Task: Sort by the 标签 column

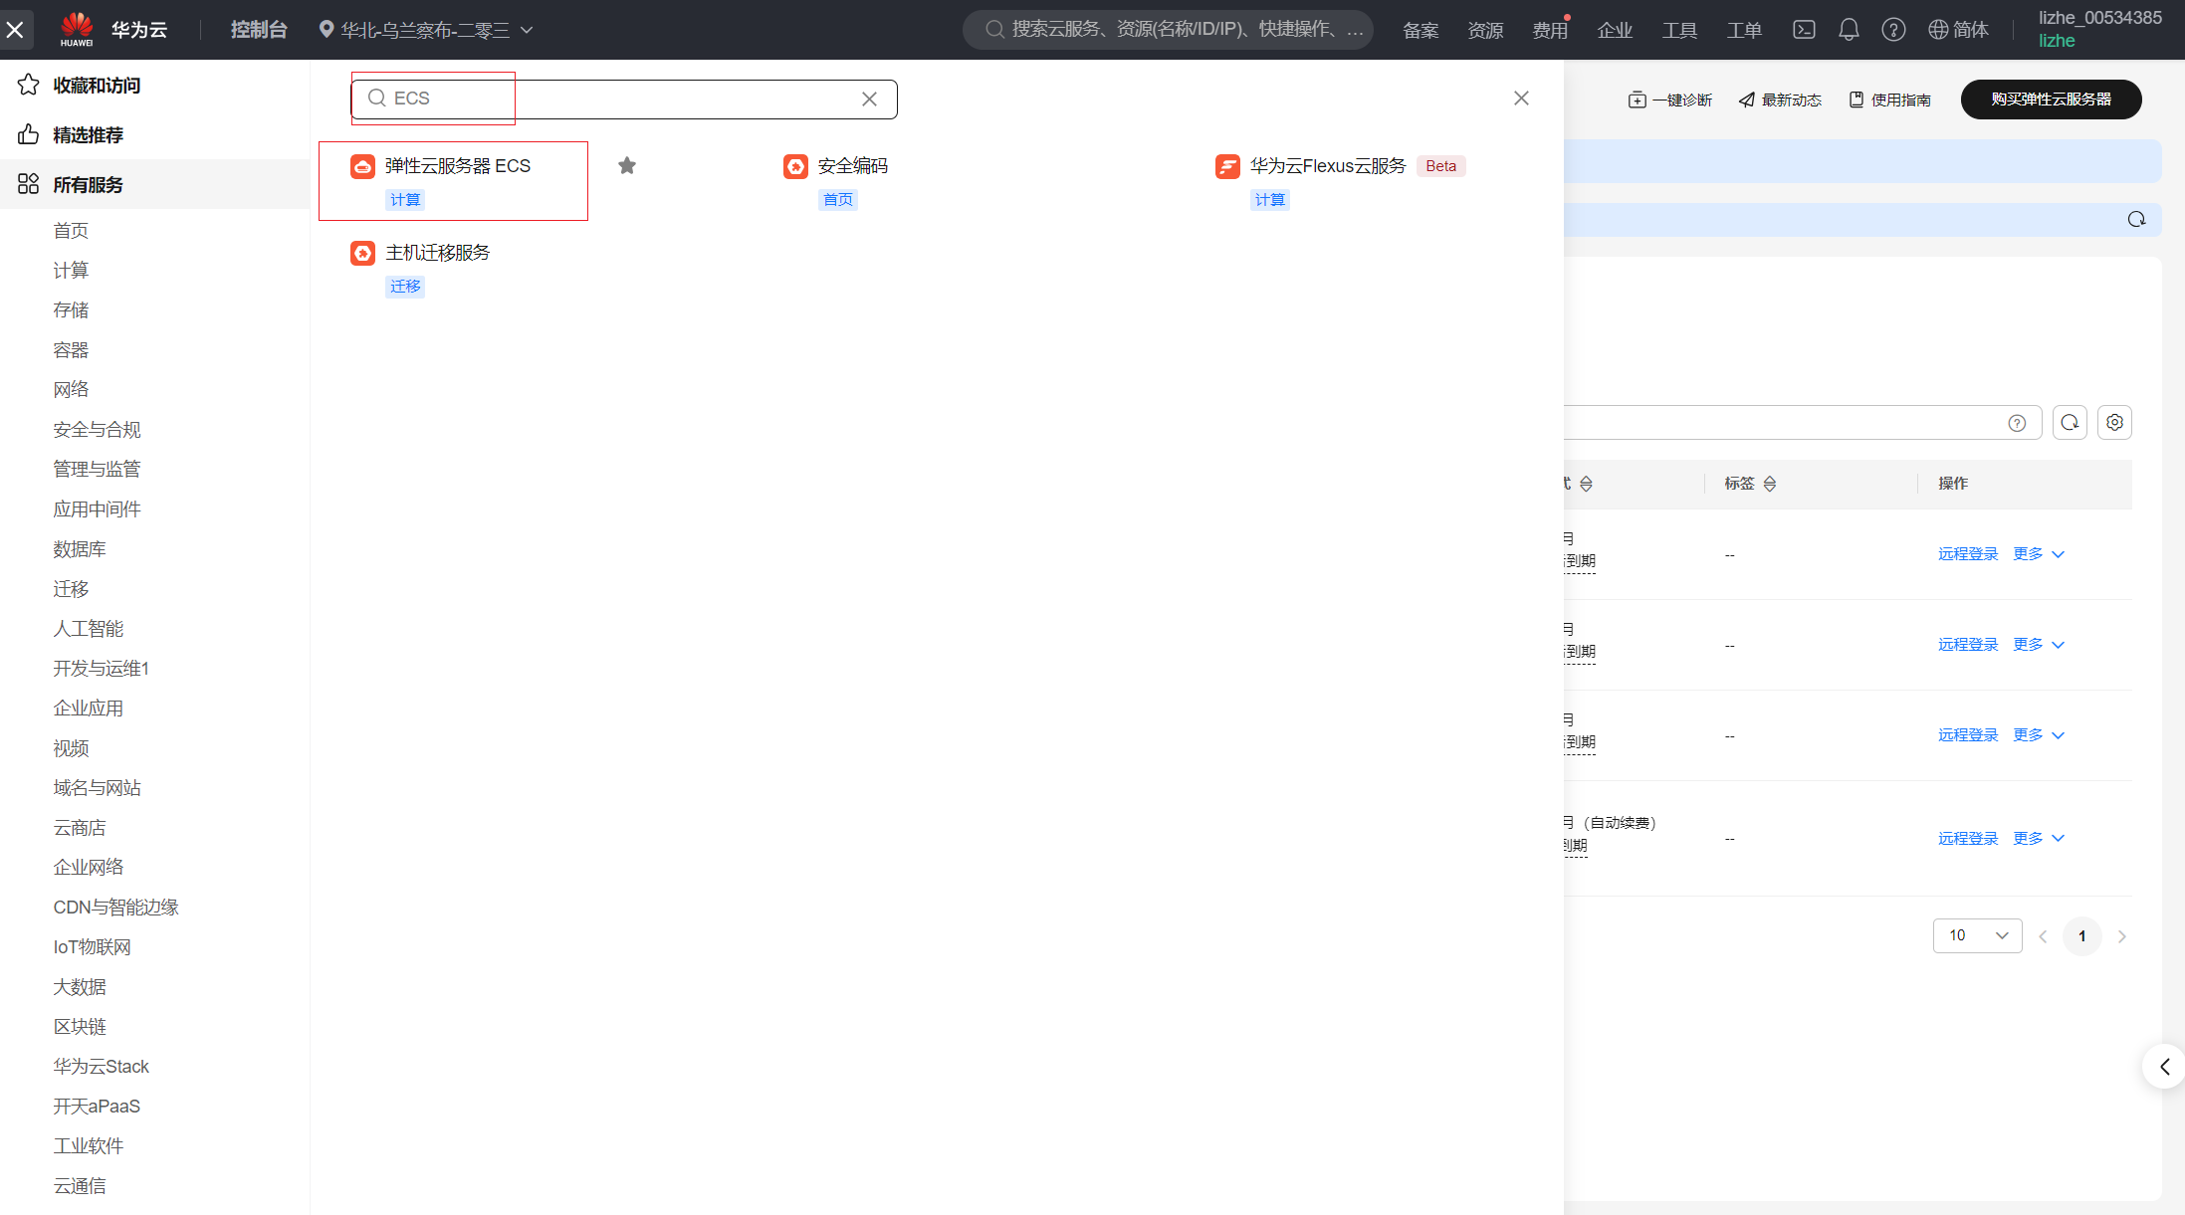Action: click(1769, 484)
